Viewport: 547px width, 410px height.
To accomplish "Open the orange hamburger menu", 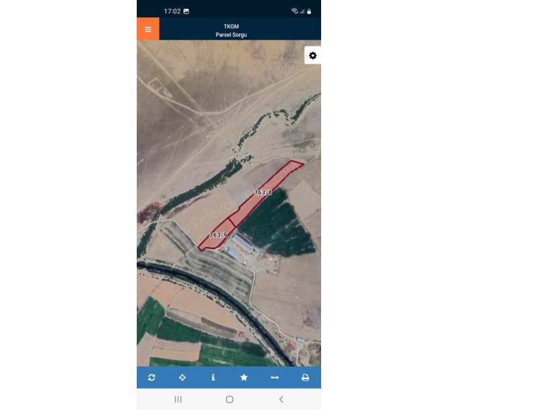I will click(148, 29).
